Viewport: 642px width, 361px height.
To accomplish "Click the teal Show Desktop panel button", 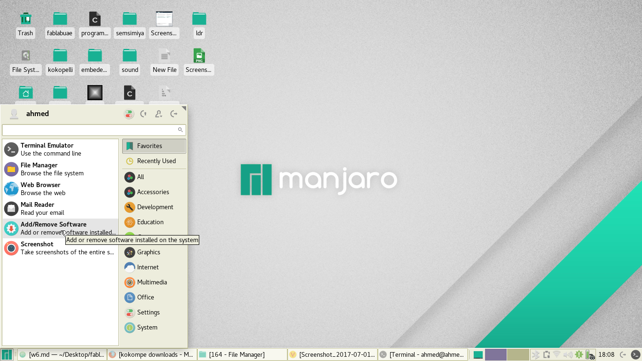I will 478,354.
